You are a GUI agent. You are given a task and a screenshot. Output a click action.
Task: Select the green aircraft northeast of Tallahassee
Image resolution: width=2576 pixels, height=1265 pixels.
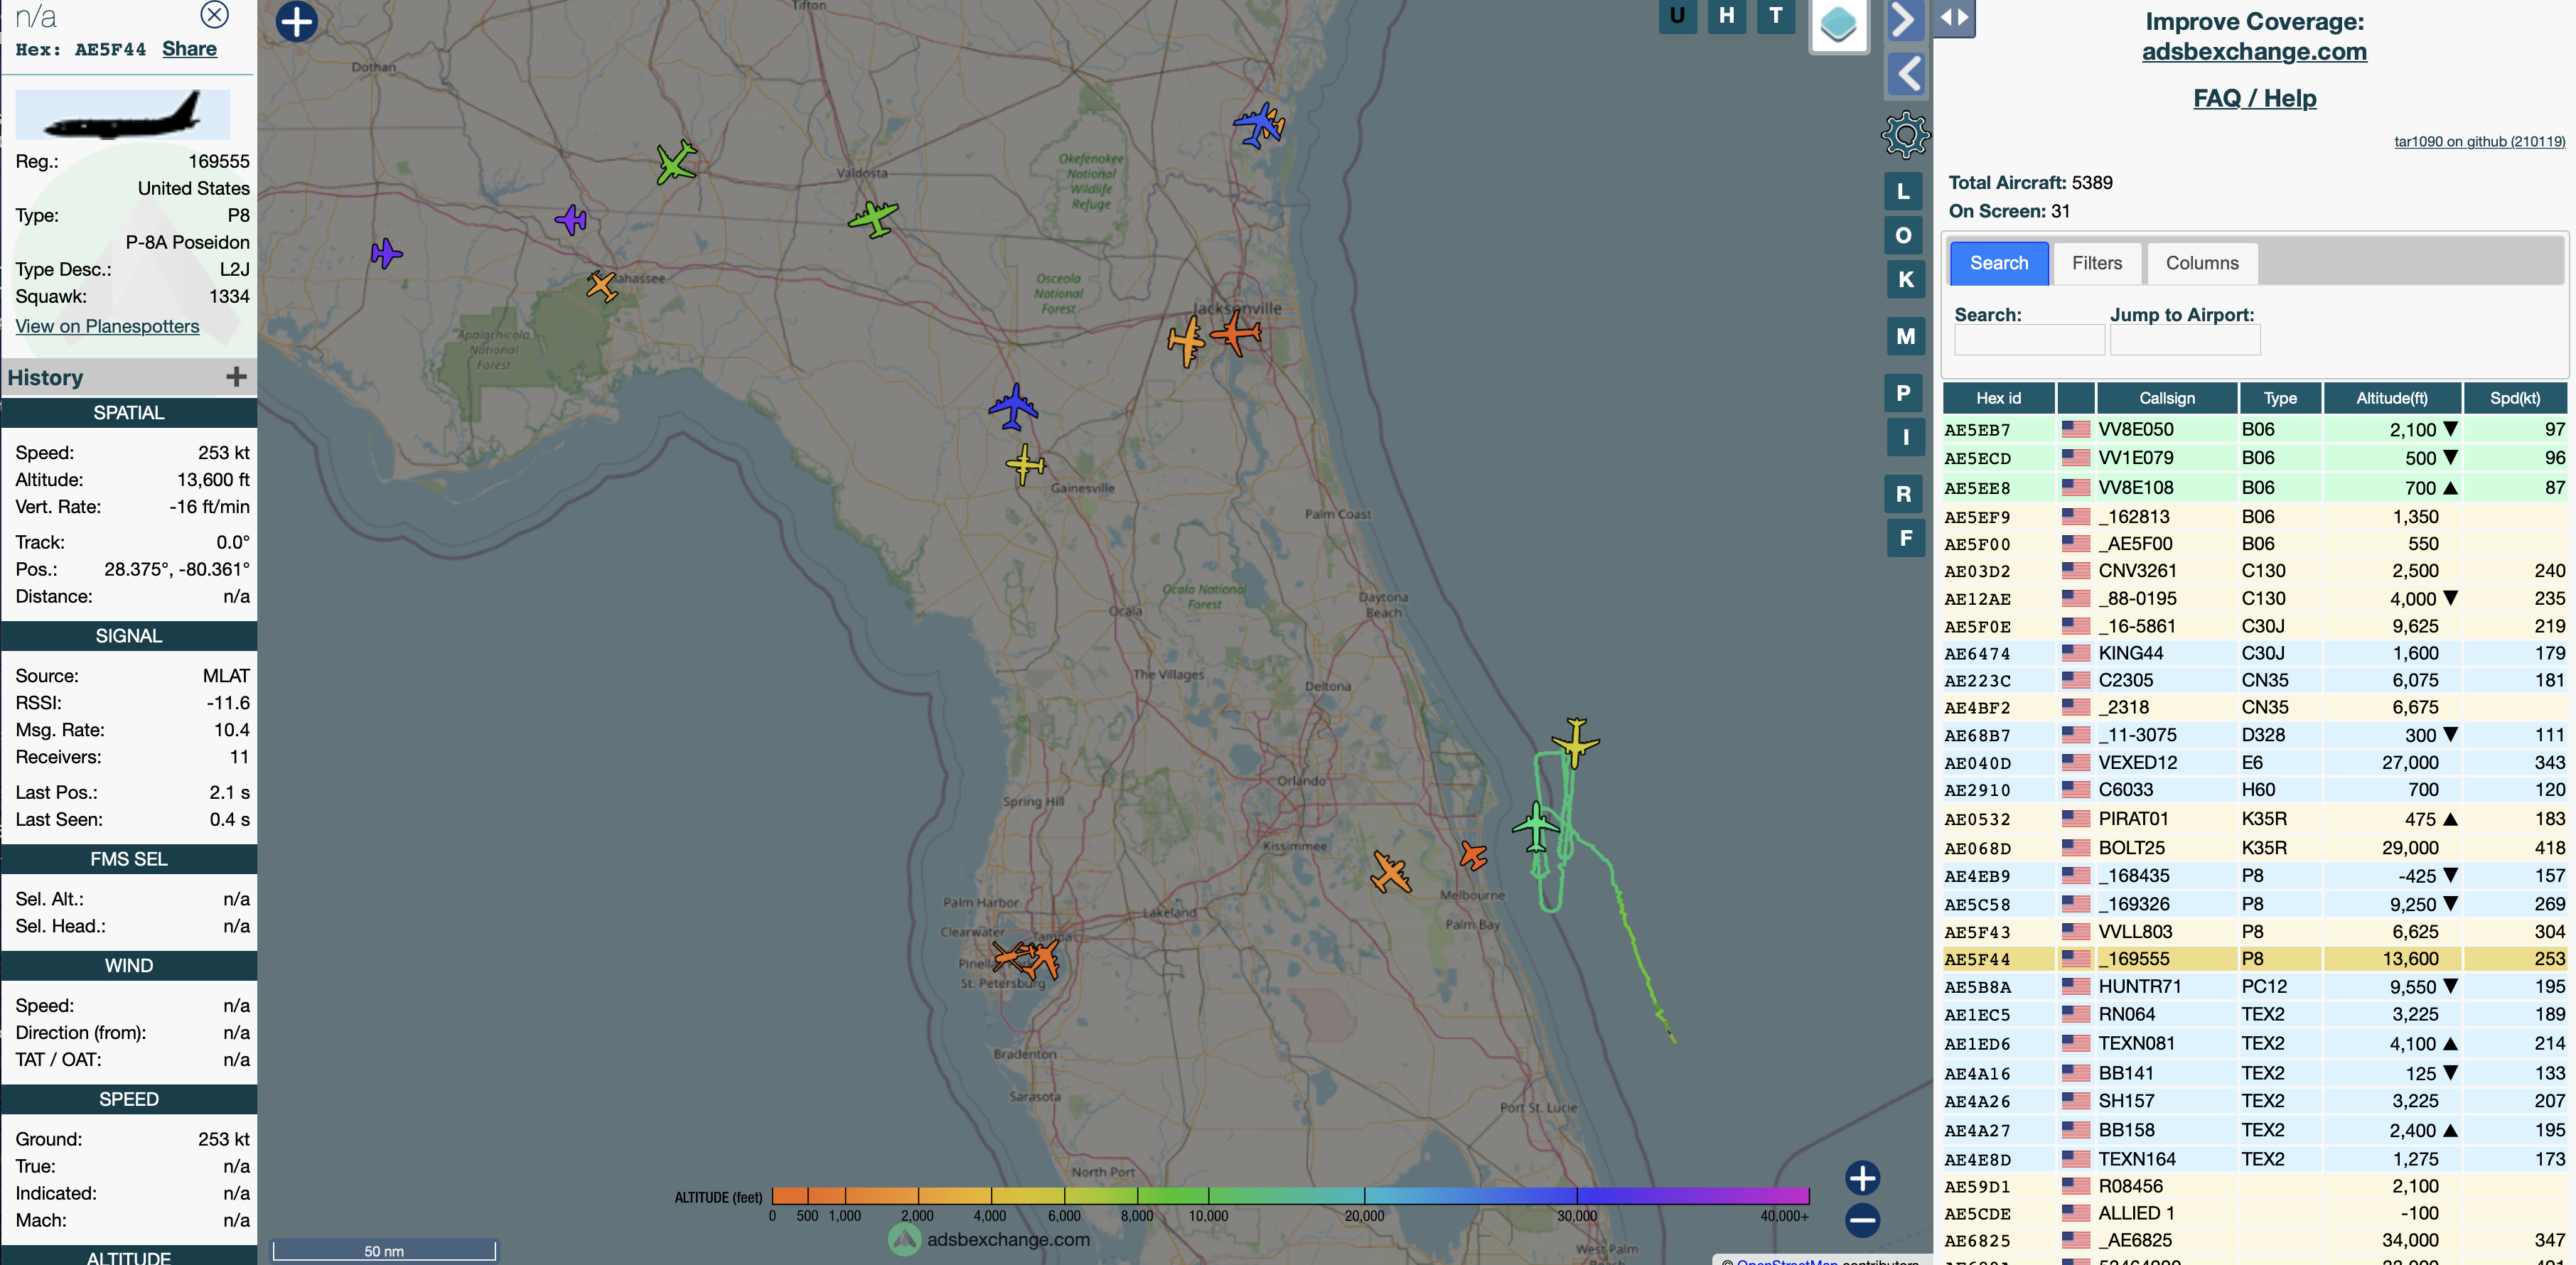click(x=676, y=162)
